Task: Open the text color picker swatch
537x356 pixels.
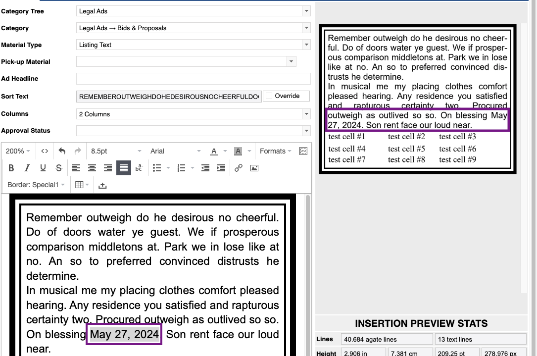Action: (x=214, y=151)
